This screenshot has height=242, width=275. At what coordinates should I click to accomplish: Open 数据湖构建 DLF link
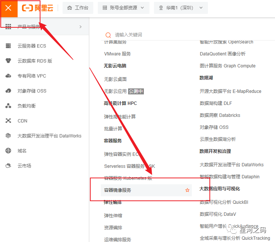[216, 103]
